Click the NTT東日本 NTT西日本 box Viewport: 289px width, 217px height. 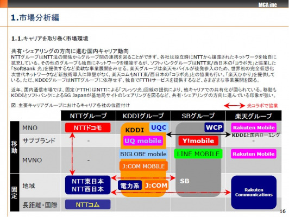tap(88, 185)
